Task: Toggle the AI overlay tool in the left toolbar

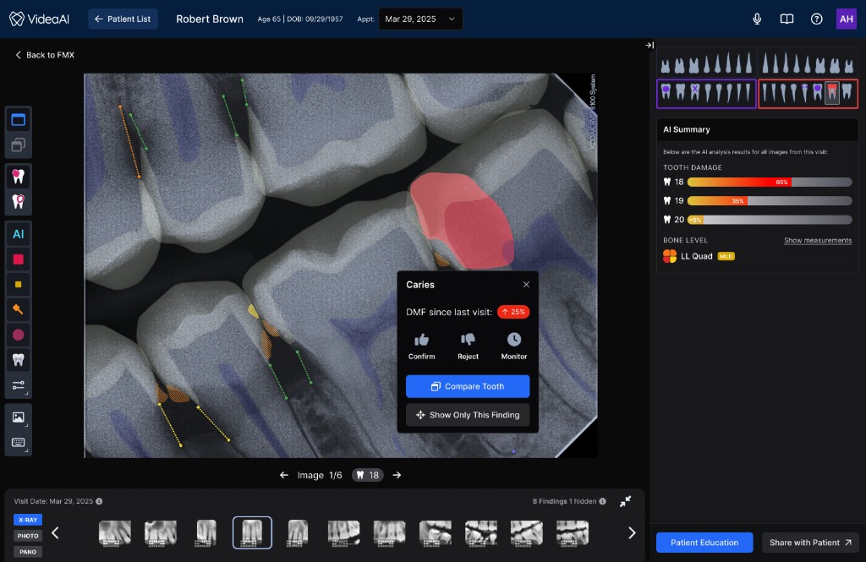Action: 18,234
